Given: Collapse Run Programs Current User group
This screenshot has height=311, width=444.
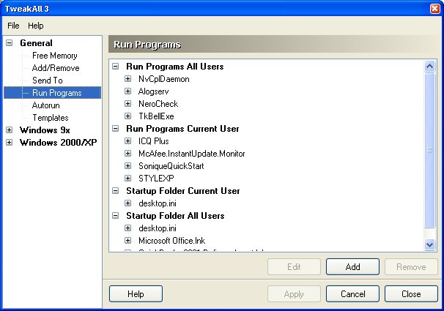Looking at the screenshot, I should tap(116, 129).
